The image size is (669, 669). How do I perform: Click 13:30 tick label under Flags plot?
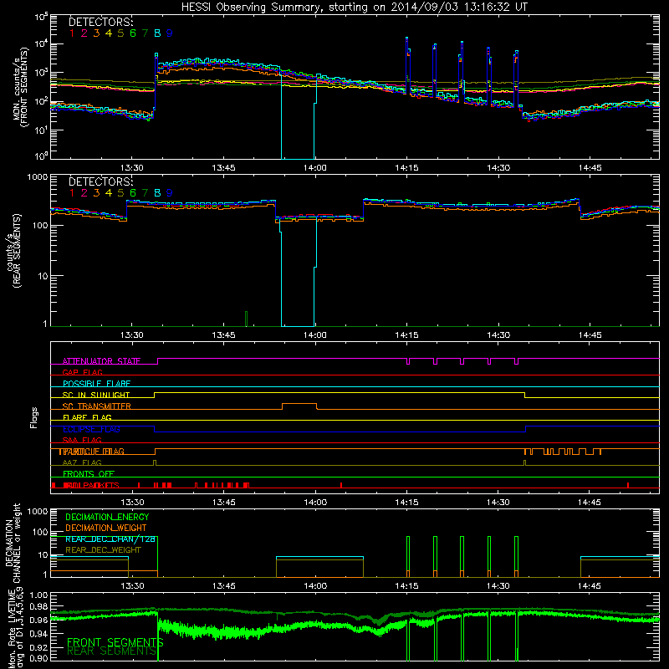[x=132, y=503]
